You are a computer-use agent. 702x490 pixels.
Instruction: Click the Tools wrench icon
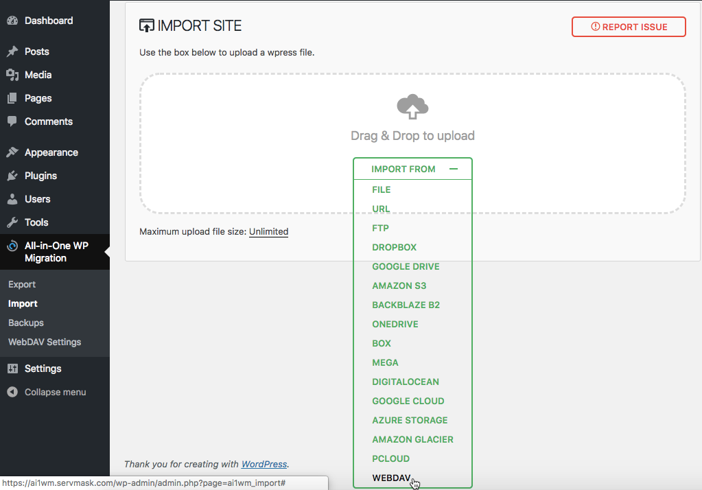12,222
